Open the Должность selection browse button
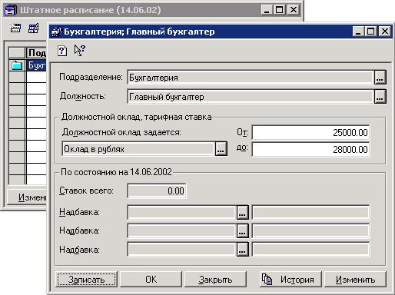This screenshot has height=295, width=395. coord(380,97)
